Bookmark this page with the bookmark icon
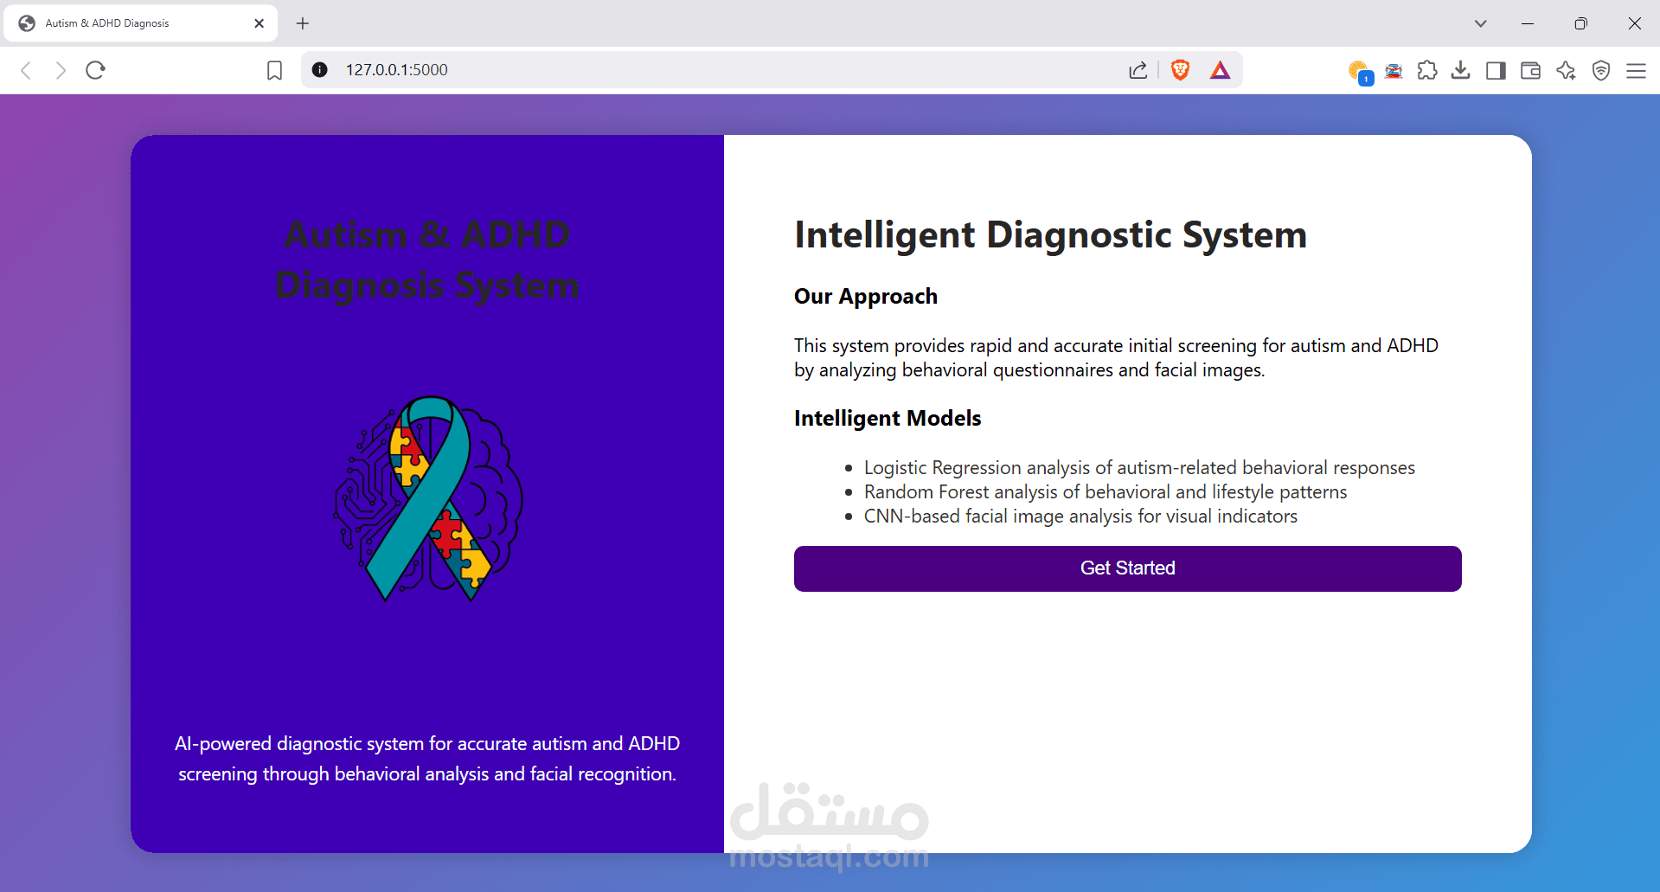This screenshot has height=892, width=1660. 274,70
